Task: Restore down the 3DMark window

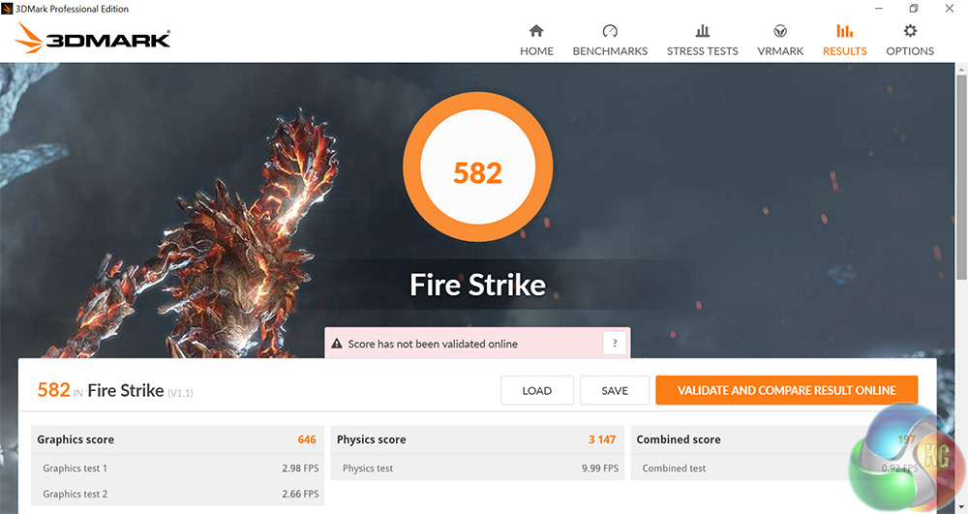Action: [x=914, y=9]
